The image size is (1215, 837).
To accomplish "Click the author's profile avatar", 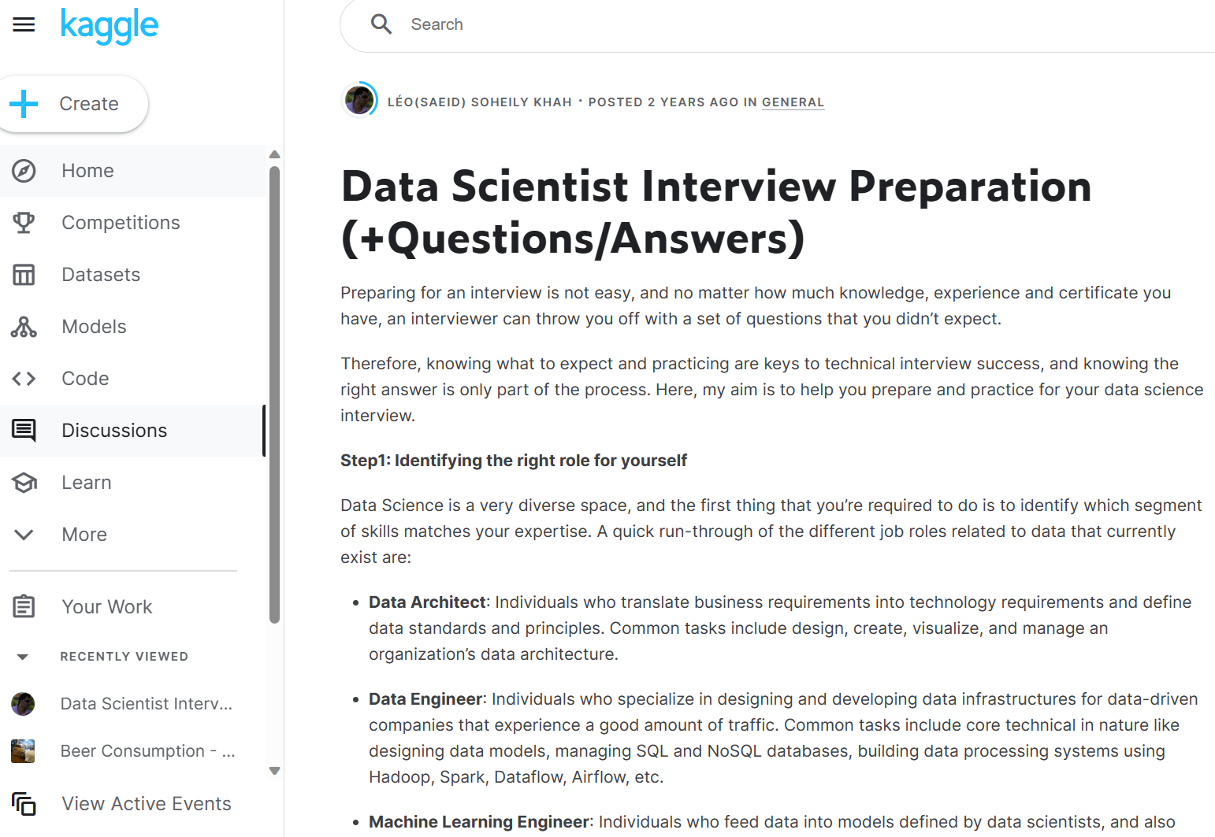I will coord(359,101).
